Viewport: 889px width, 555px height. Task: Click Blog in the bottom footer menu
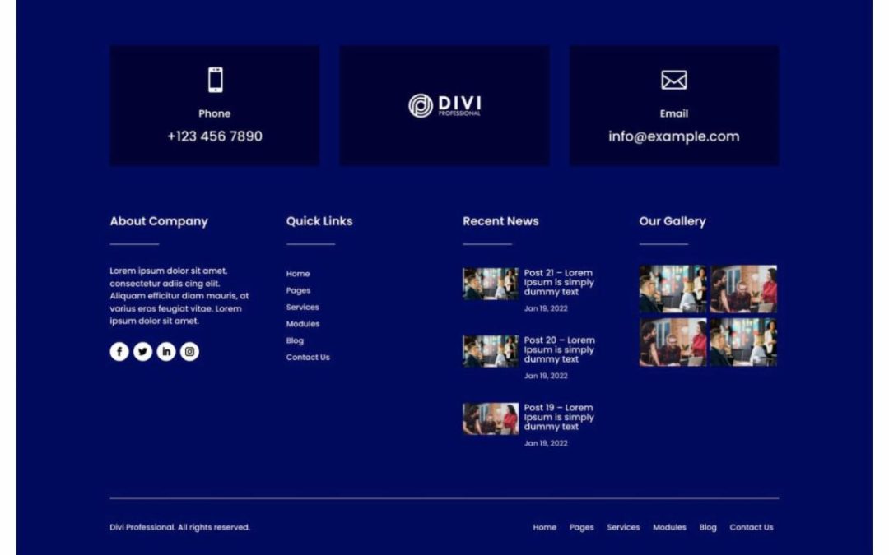[x=708, y=527]
